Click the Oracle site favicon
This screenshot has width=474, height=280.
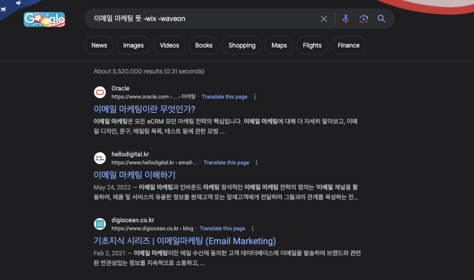[100, 92]
